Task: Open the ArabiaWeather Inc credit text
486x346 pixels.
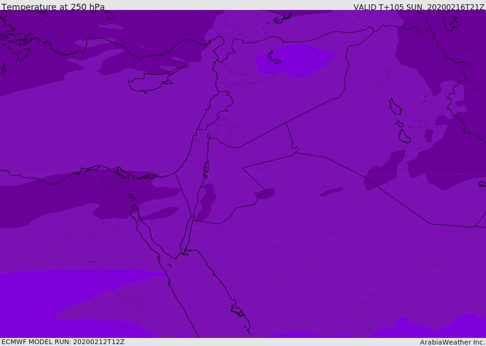Action: [452, 342]
